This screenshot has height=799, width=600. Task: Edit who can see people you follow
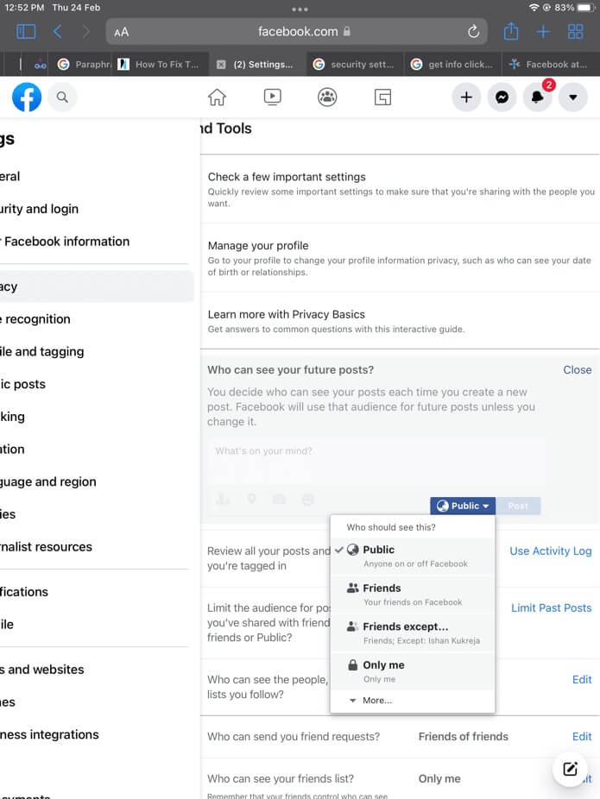(582, 679)
